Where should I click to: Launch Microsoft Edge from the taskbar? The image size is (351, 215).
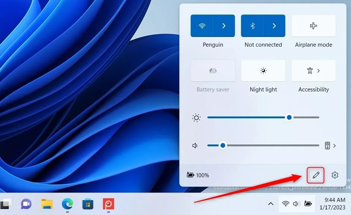[x=67, y=204]
